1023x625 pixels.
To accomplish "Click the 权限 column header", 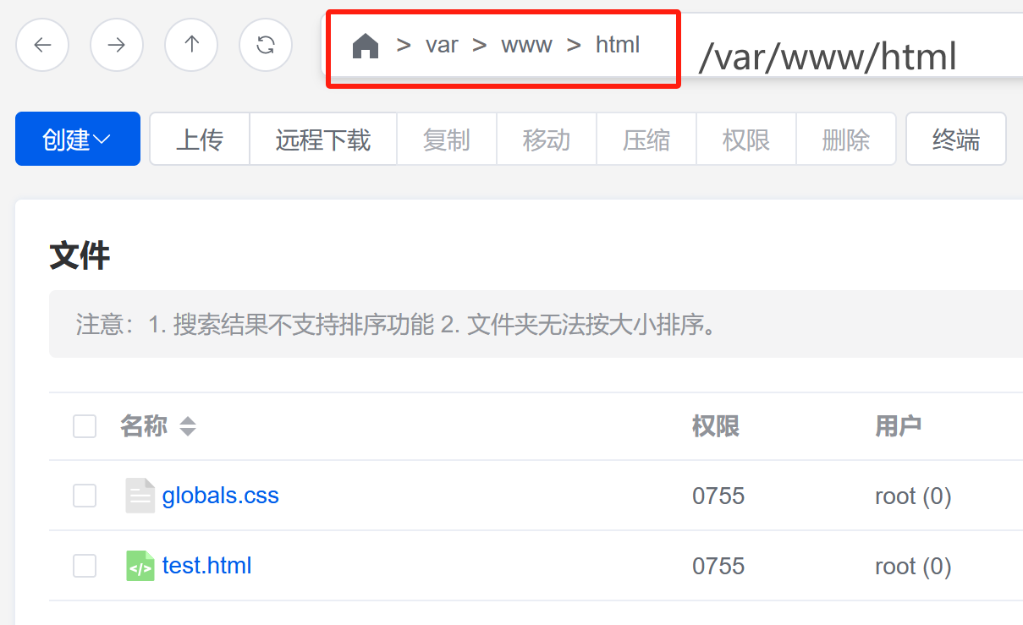I will click(x=716, y=426).
